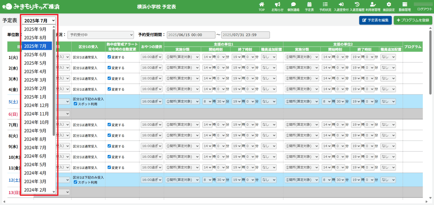This screenshot has width=434, height=205.
Task: Toggle 変更する checkbox in 7(月) row
Action: pyautogui.click(x=109, y=125)
